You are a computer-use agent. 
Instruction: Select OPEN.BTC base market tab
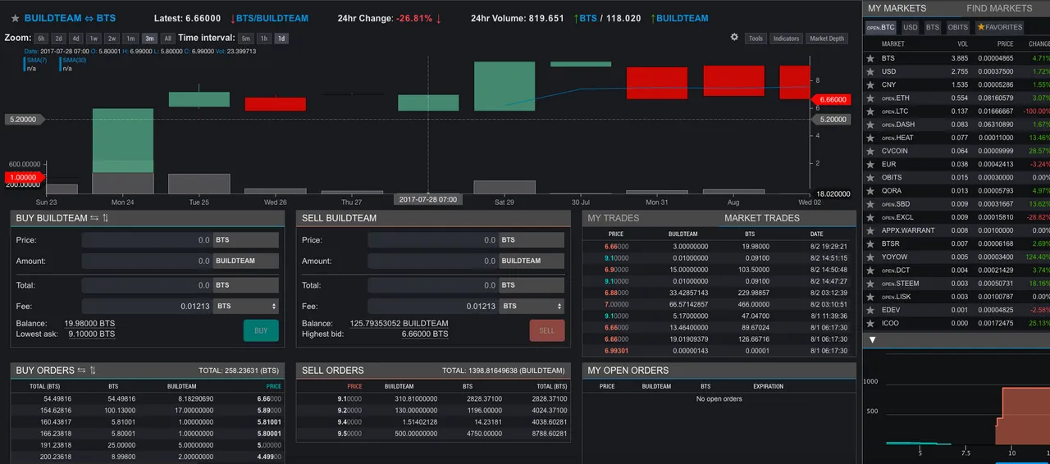(881, 27)
